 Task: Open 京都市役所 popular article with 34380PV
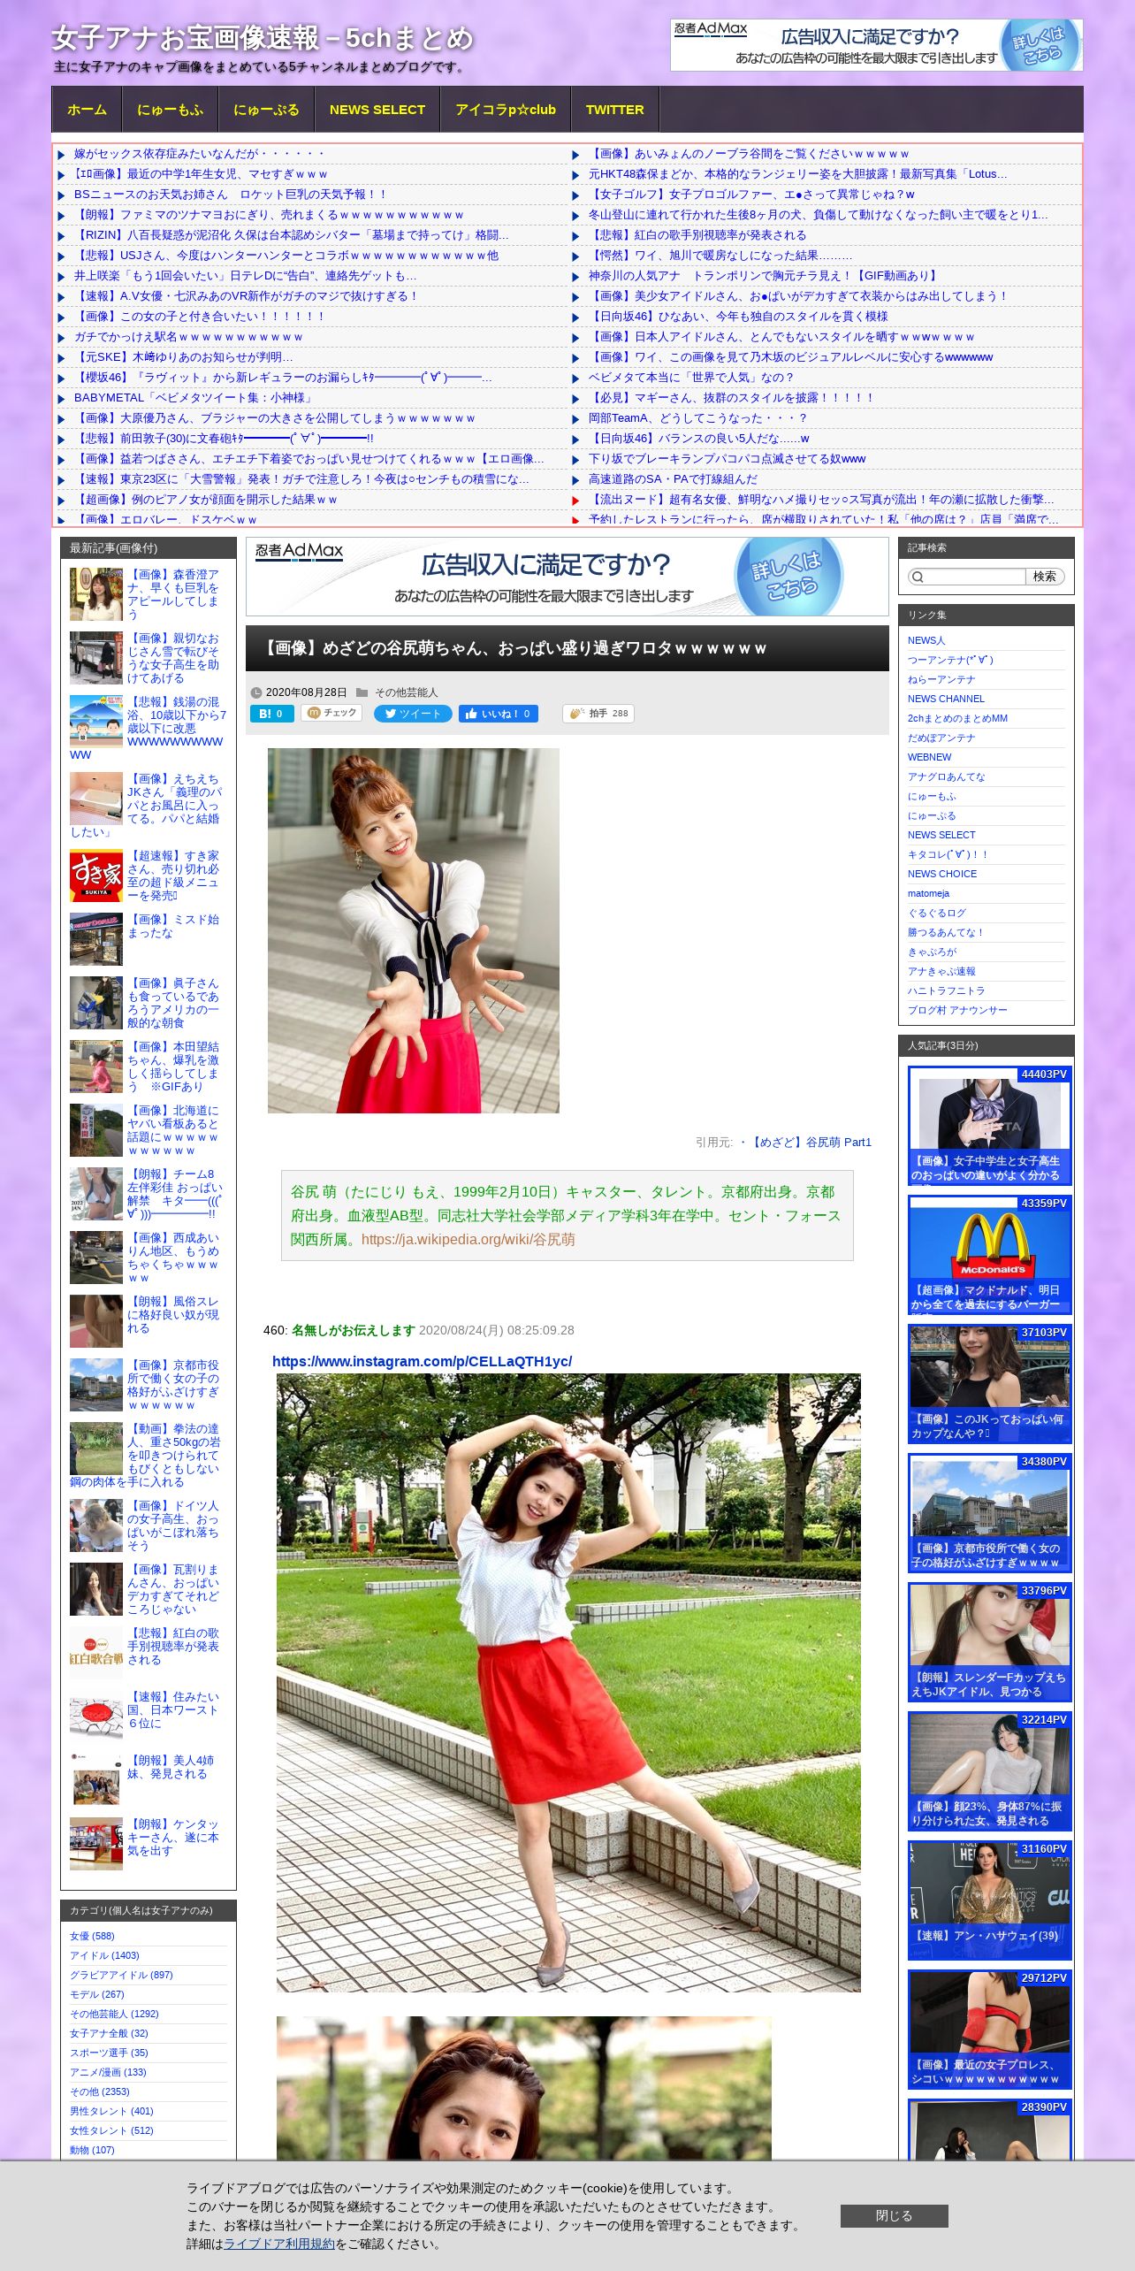[x=989, y=1513]
